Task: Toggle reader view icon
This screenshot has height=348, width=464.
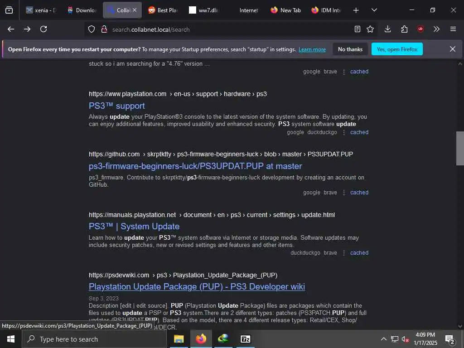Action: 358,29
